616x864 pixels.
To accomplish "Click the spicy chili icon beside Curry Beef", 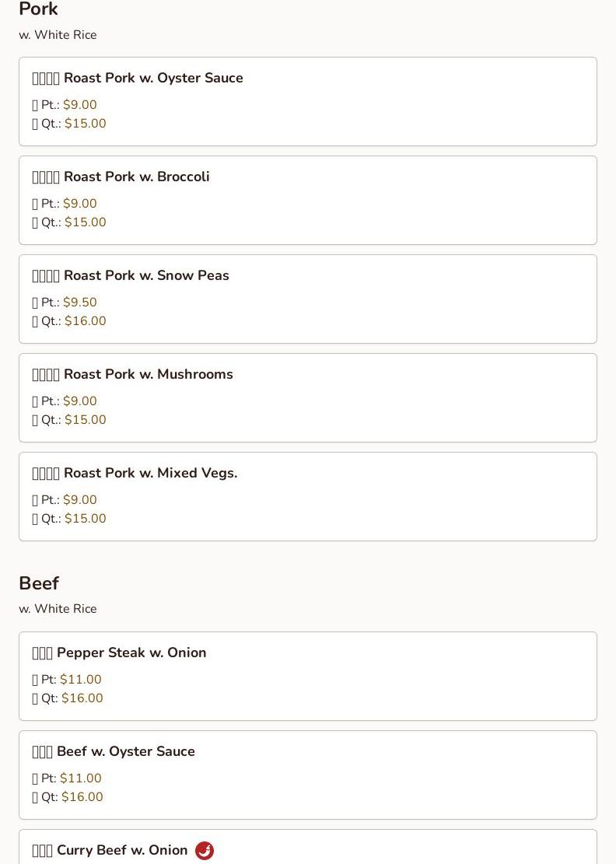I will (x=205, y=851).
